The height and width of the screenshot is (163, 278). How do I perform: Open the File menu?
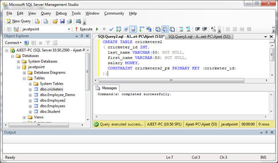[x=9, y=13]
